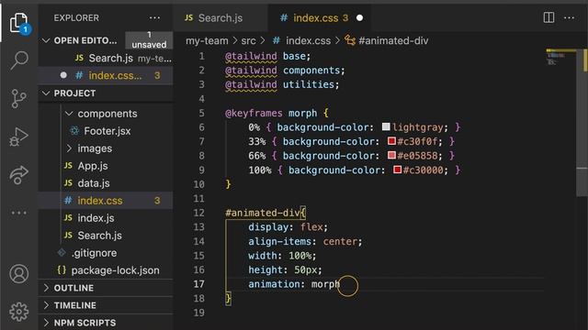Open the Search view in activity bar
Image resolution: width=588 pixels, height=330 pixels.
18,60
